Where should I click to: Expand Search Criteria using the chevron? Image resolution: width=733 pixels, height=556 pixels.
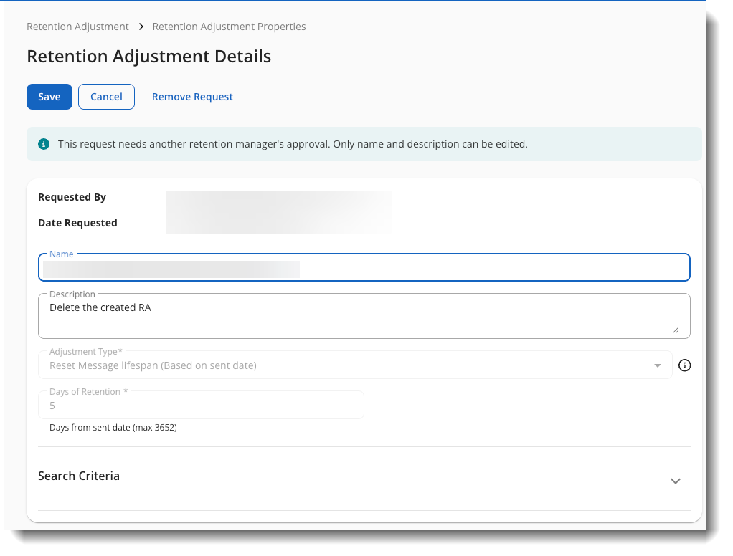pyautogui.click(x=675, y=481)
